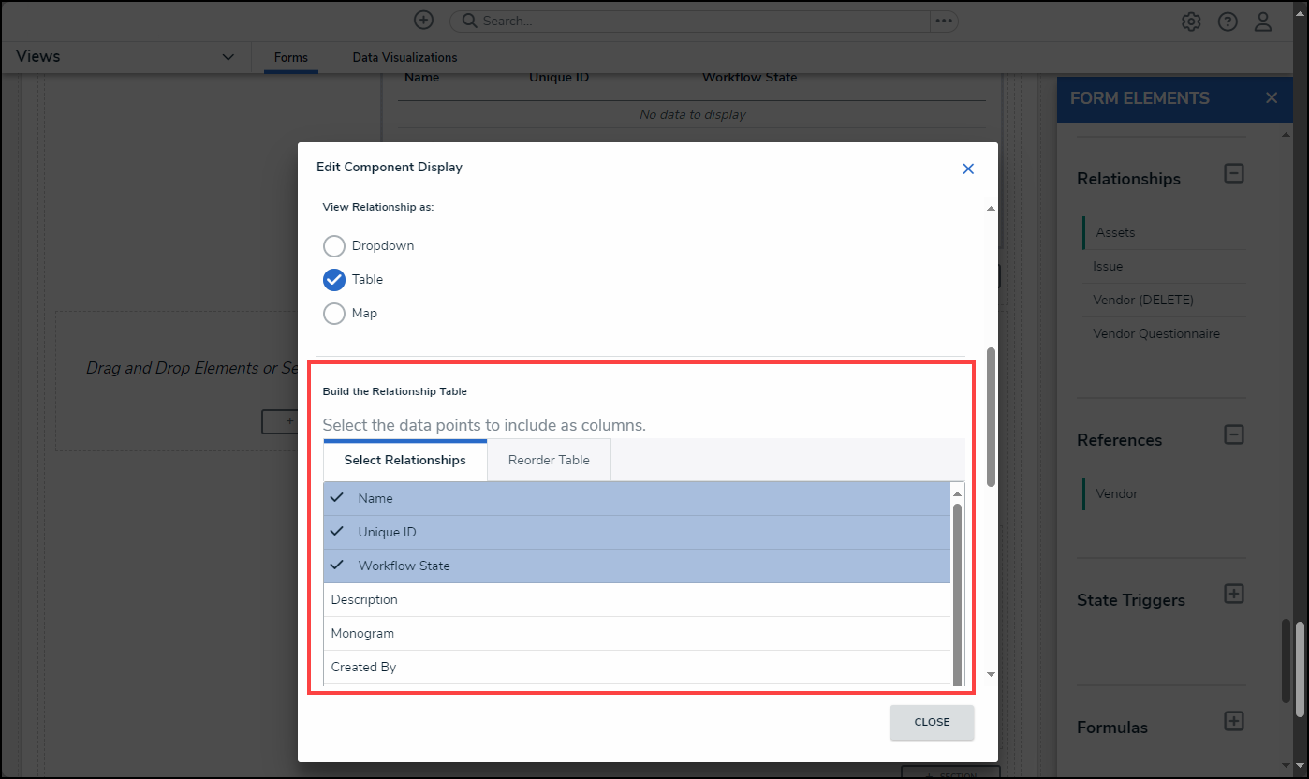Collapse the References section
Image resolution: width=1309 pixels, height=779 pixels.
coord(1234,434)
